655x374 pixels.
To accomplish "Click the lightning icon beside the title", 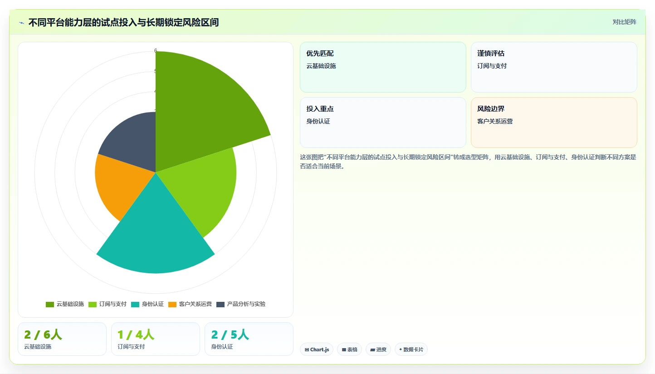I will 22,23.
